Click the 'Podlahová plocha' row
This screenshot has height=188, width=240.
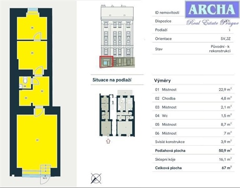tap(193, 150)
